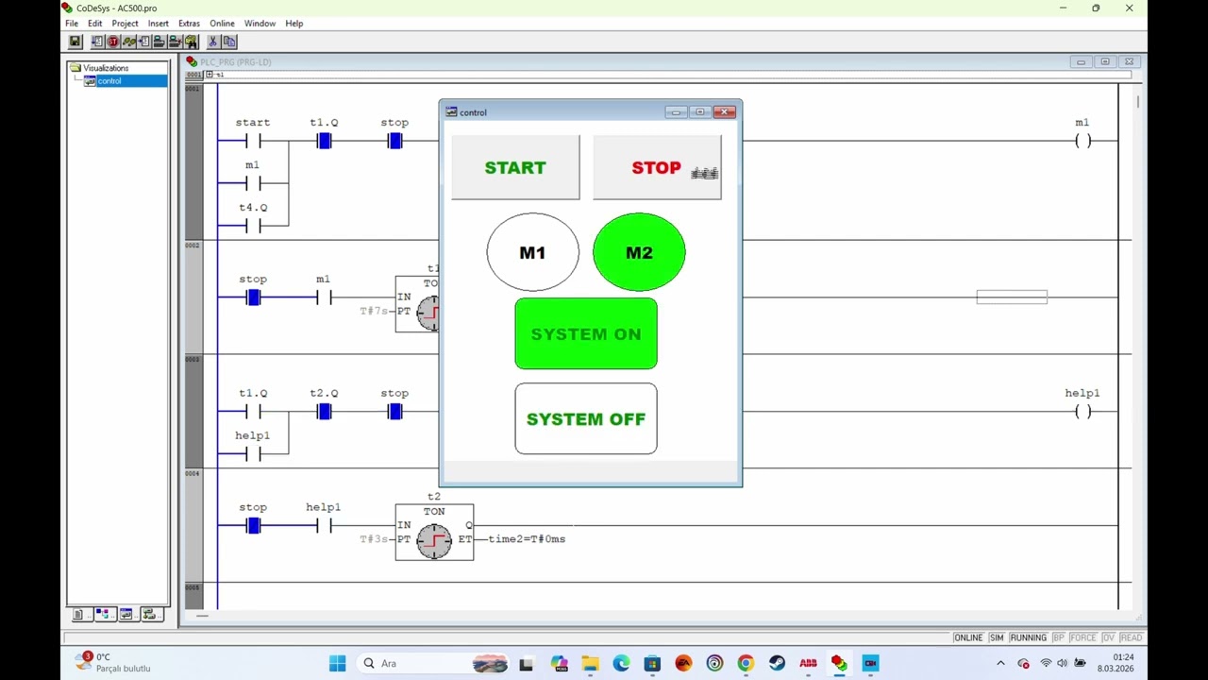Click the t4.Q contact in network 0001
Viewport: 1208px width, 680px height.
tap(253, 226)
